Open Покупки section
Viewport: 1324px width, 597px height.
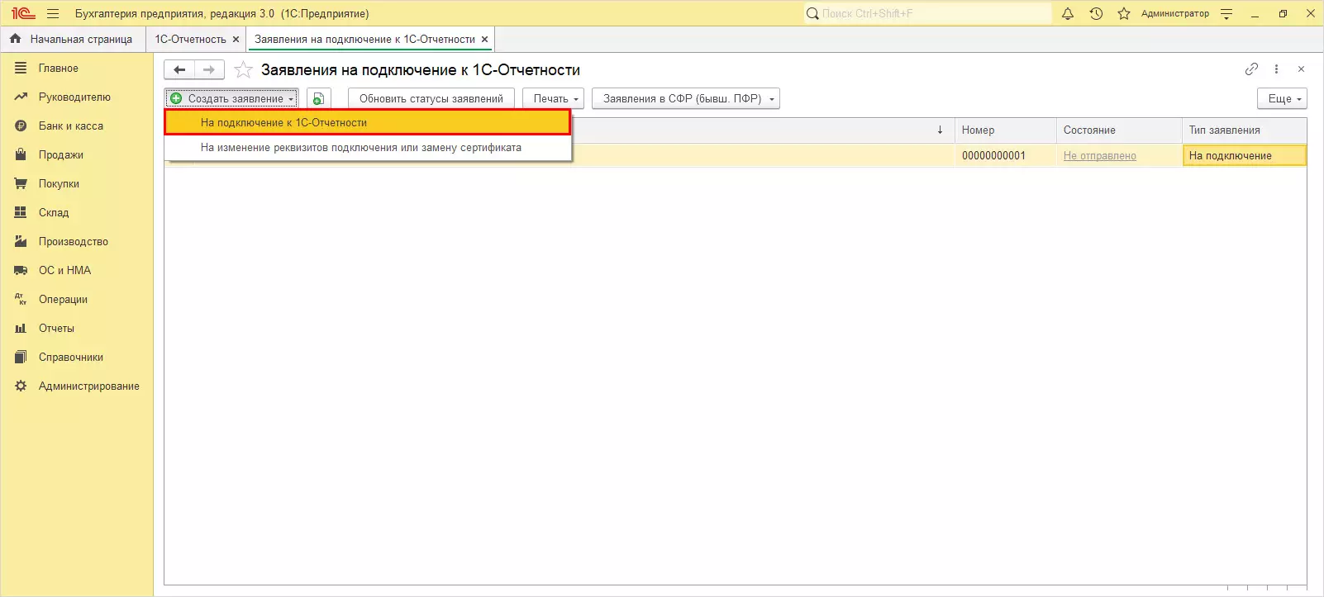pos(59,184)
